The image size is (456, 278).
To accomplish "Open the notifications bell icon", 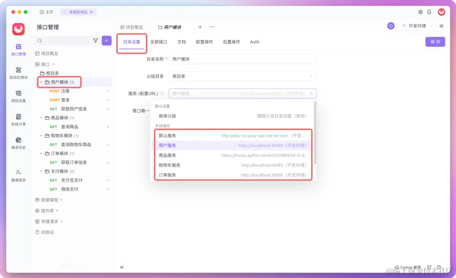I will point(429,12).
